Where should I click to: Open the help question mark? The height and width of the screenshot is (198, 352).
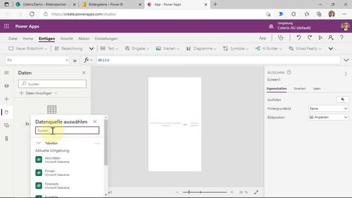(x=342, y=38)
